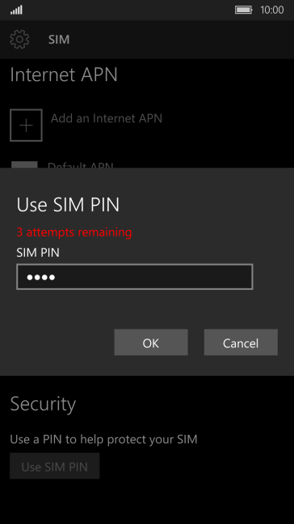Image resolution: width=294 pixels, height=524 pixels.
Task: Tap the Security section heading
Action: pos(43,404)
